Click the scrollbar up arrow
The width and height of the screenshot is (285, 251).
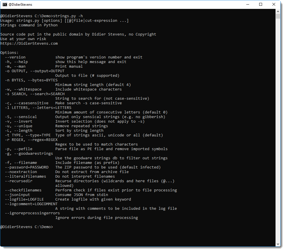point(278,11)
